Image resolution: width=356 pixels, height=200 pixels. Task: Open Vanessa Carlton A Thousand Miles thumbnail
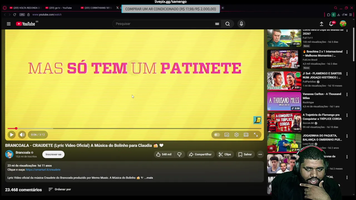[x=284, y=102]
